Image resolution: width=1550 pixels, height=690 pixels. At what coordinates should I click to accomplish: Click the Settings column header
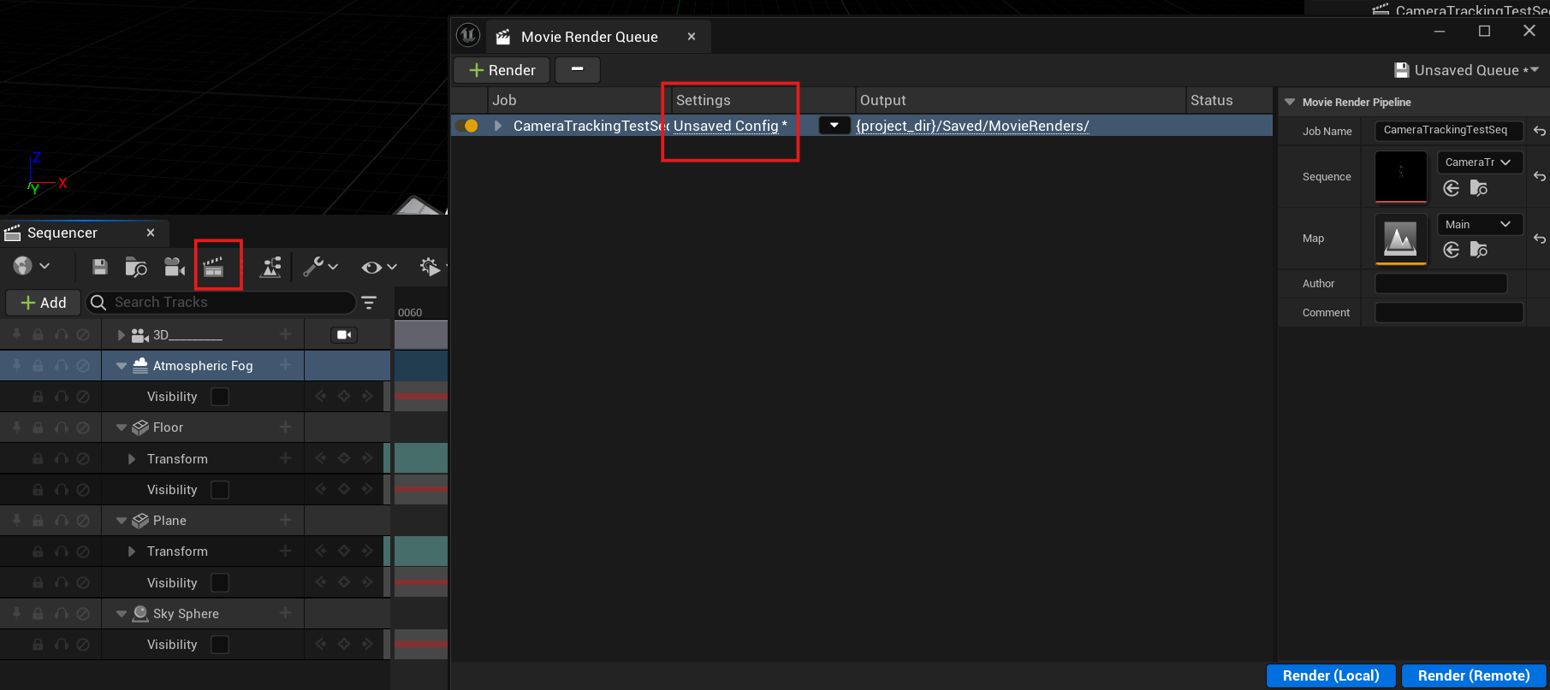click(x=762, y=100)
